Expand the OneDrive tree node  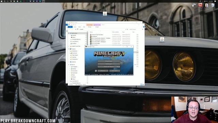[69, 62]
